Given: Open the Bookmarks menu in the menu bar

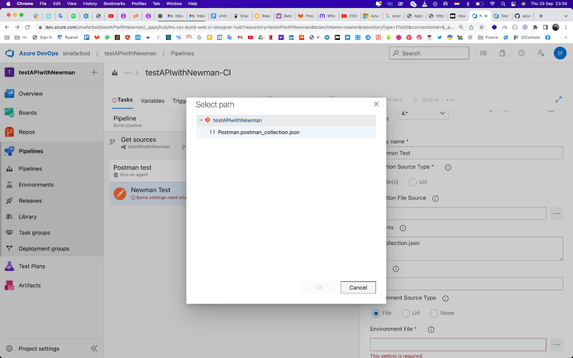Looking at the screenshot, I should pos(114,4).
